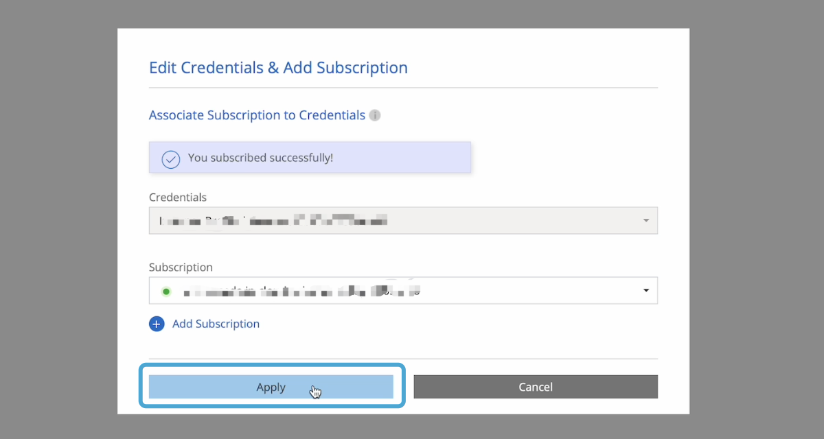Viewport: 824px width, 439px height.
Task: Select the blurred subscription value text
Action: [x=302, y=291]
